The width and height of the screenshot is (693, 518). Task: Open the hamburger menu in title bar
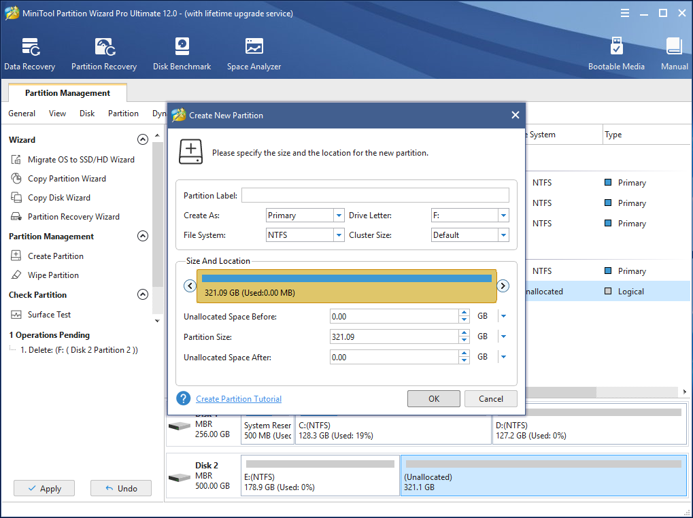(x=624, y=13)
